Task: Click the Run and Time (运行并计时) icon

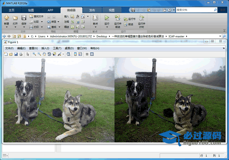Action: tap(141, 18)
